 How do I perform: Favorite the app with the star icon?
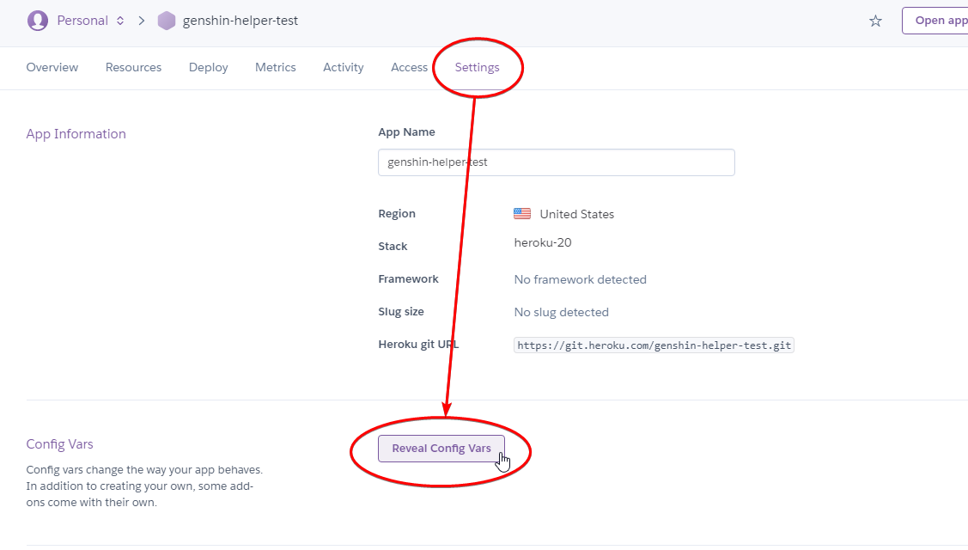pos(875,21)
